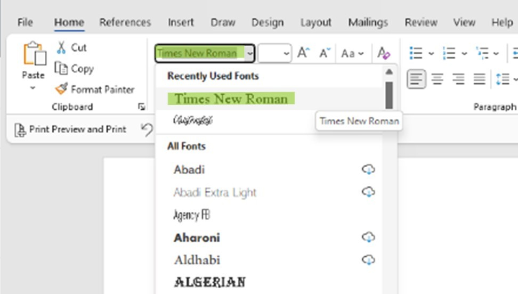Activate the Format Painter brush
Image resolution: width=518 pixels, height=294 pixels.
point(62,89)
